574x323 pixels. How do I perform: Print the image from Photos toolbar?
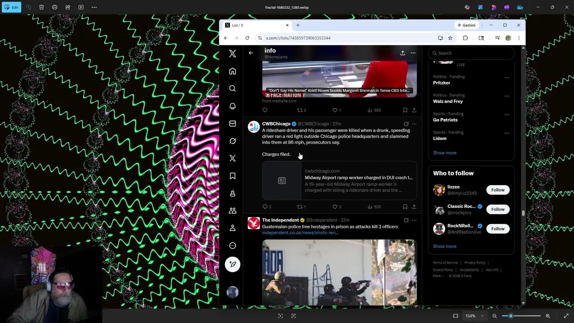pos(55,7)
